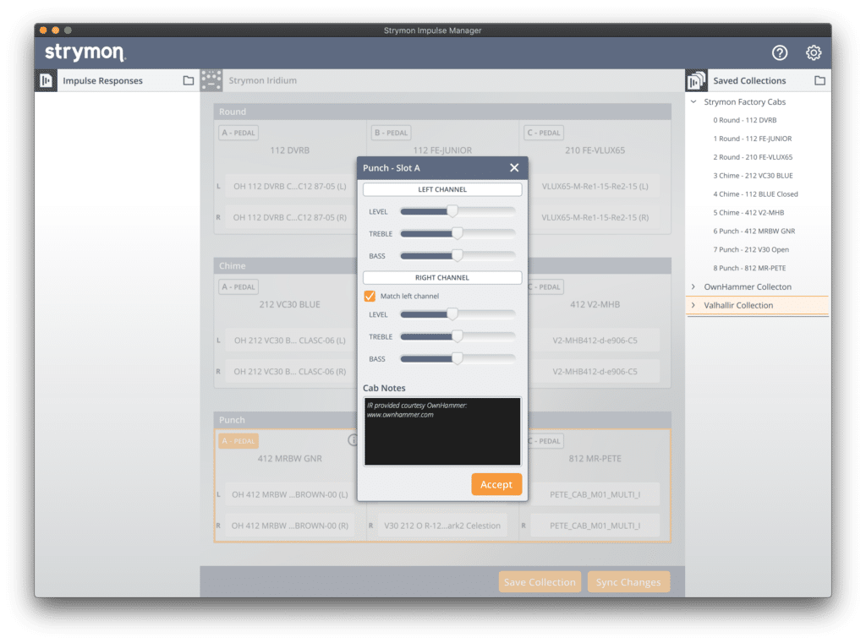Click the Punch C - PEDAL badge

tap(545, 440)
